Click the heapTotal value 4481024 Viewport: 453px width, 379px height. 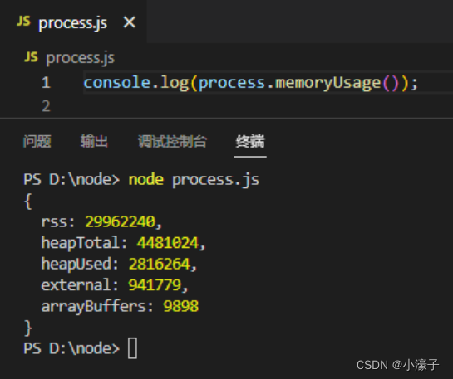point(168,243)
